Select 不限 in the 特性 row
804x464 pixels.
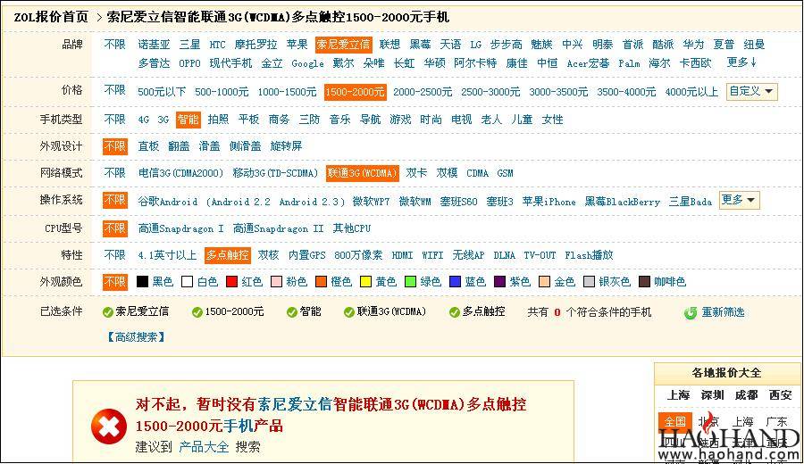[115, 255]
